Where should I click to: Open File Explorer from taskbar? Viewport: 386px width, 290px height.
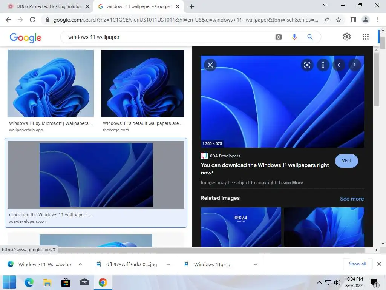[x=47, y=282]
